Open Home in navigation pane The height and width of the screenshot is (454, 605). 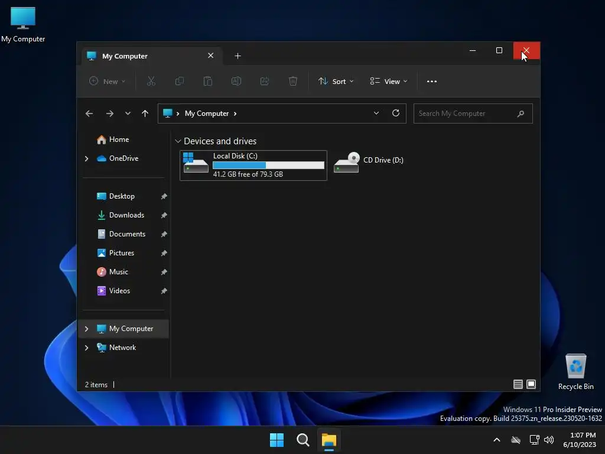click(x=113, y=140)
